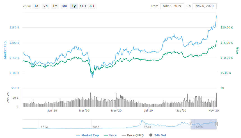
Task: Toggle 24h Vol series in legend
Action: click(158, 135)
